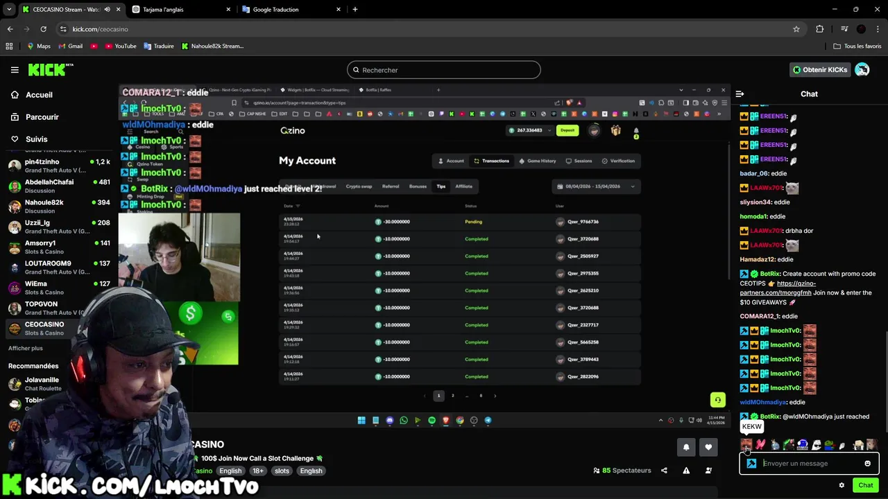Open Tous les favoris folder
This screenshot has width=888, height=499.
[x=857, y=46]
